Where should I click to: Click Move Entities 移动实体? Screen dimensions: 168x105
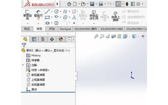point(130,23)
